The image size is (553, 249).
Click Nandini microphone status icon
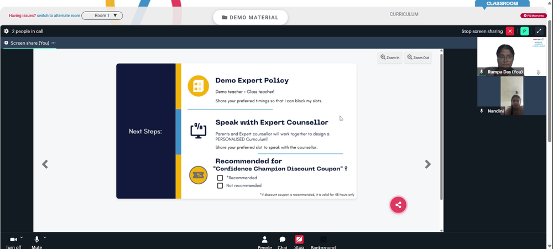tap(482, 111)
